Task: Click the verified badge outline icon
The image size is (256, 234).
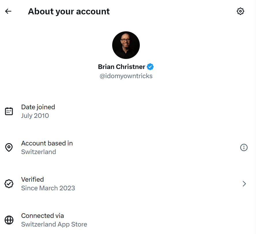Action: [9, 184]
